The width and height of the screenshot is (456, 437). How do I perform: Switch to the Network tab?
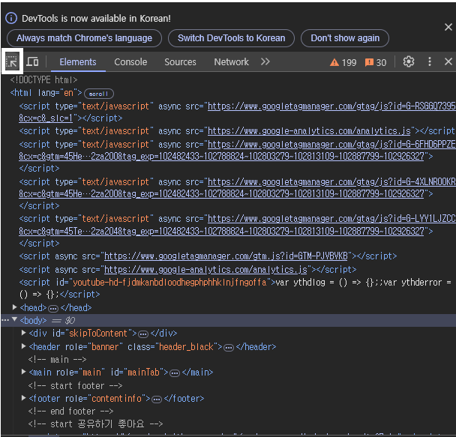[231, 62]
